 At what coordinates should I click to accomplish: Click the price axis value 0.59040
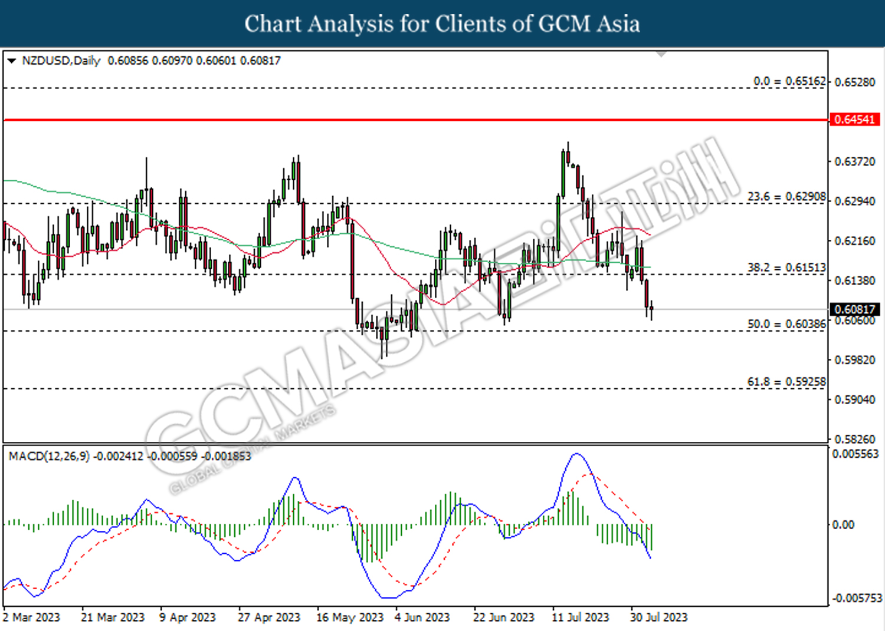pos(855,399)
